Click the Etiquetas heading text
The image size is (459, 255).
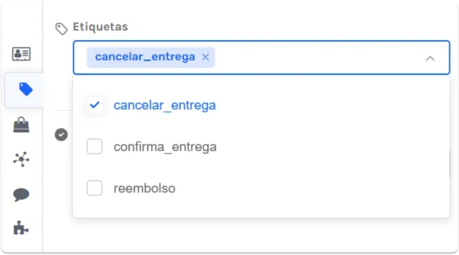(100, 27)
